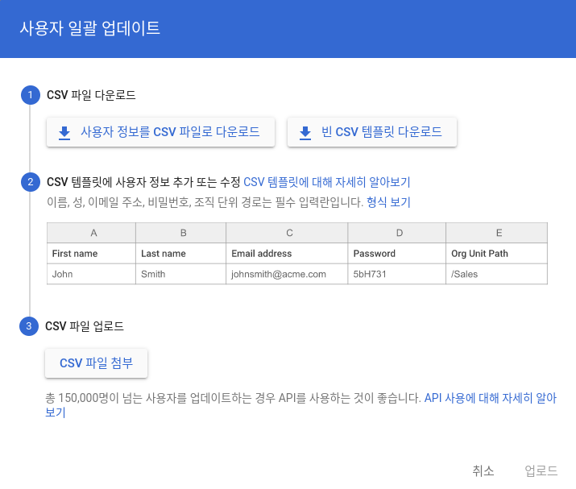The height and width of the screenshot is (489, 576).
Task: Click the /Sales sample cell
Action: pos(497,274)
